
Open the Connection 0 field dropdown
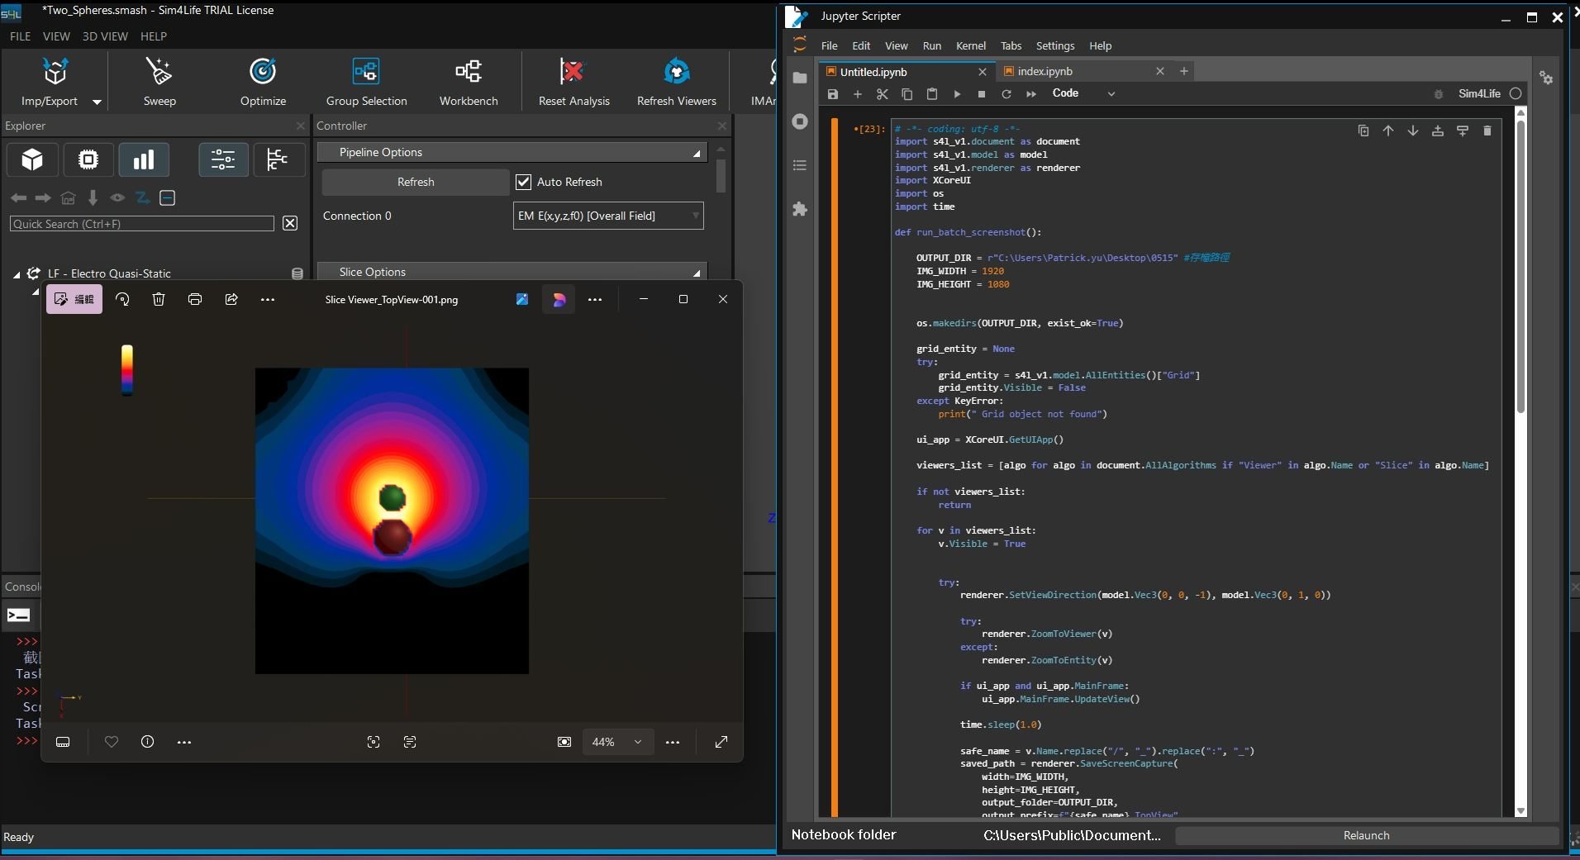click(x=608, y=216)
